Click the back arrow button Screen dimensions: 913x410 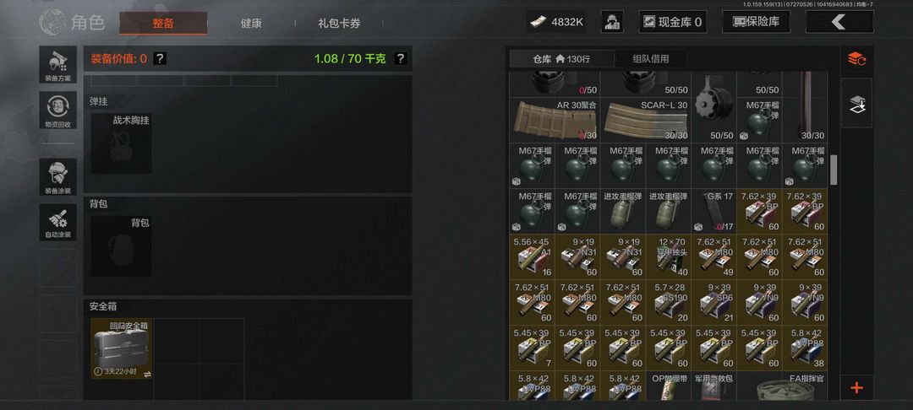point(839,22)
